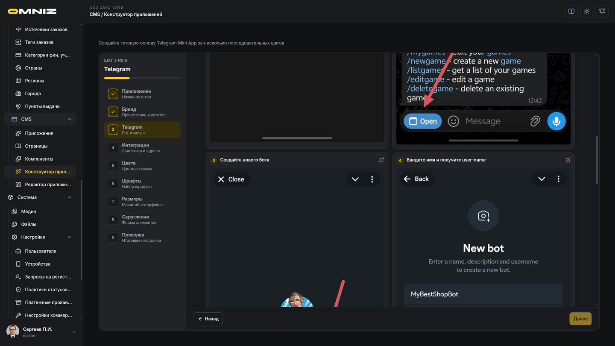Click the Страницы page icon

18,146
